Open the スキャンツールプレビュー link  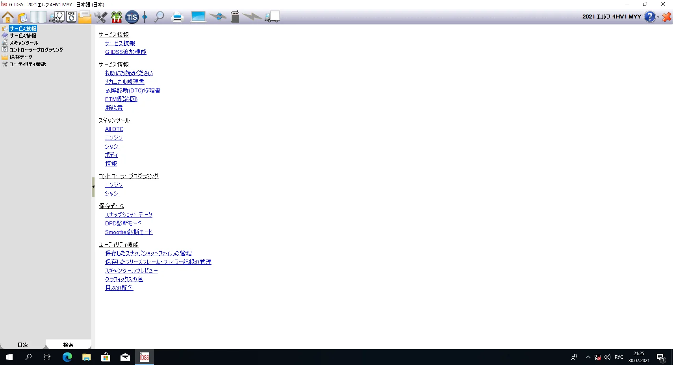tap(132, 271)
